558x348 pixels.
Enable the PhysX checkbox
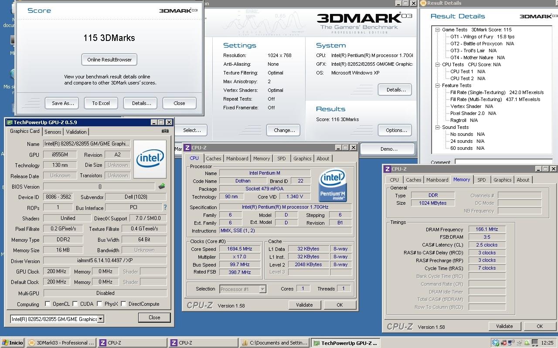pyautogui.click(x=99, y=304)
